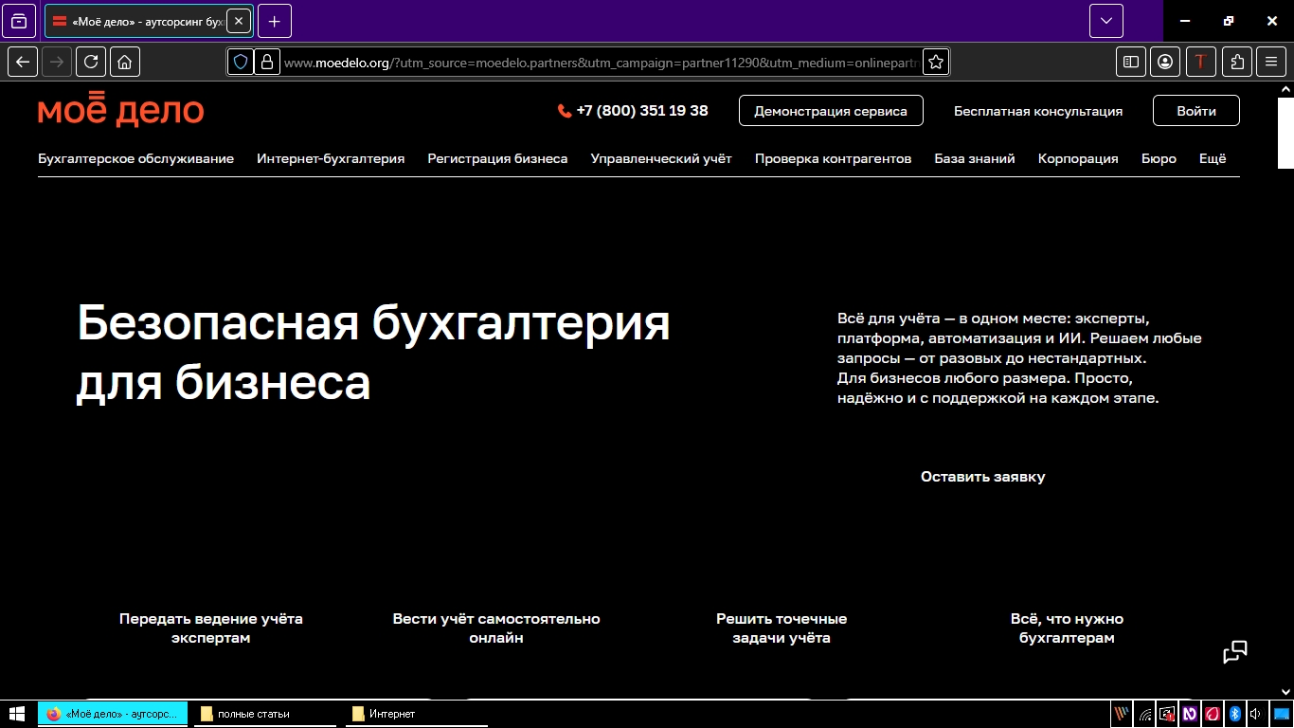The image size is (1294, 728).
Task: Switch to Firefox «Моё дело» taskbar item
Action: 113,714
